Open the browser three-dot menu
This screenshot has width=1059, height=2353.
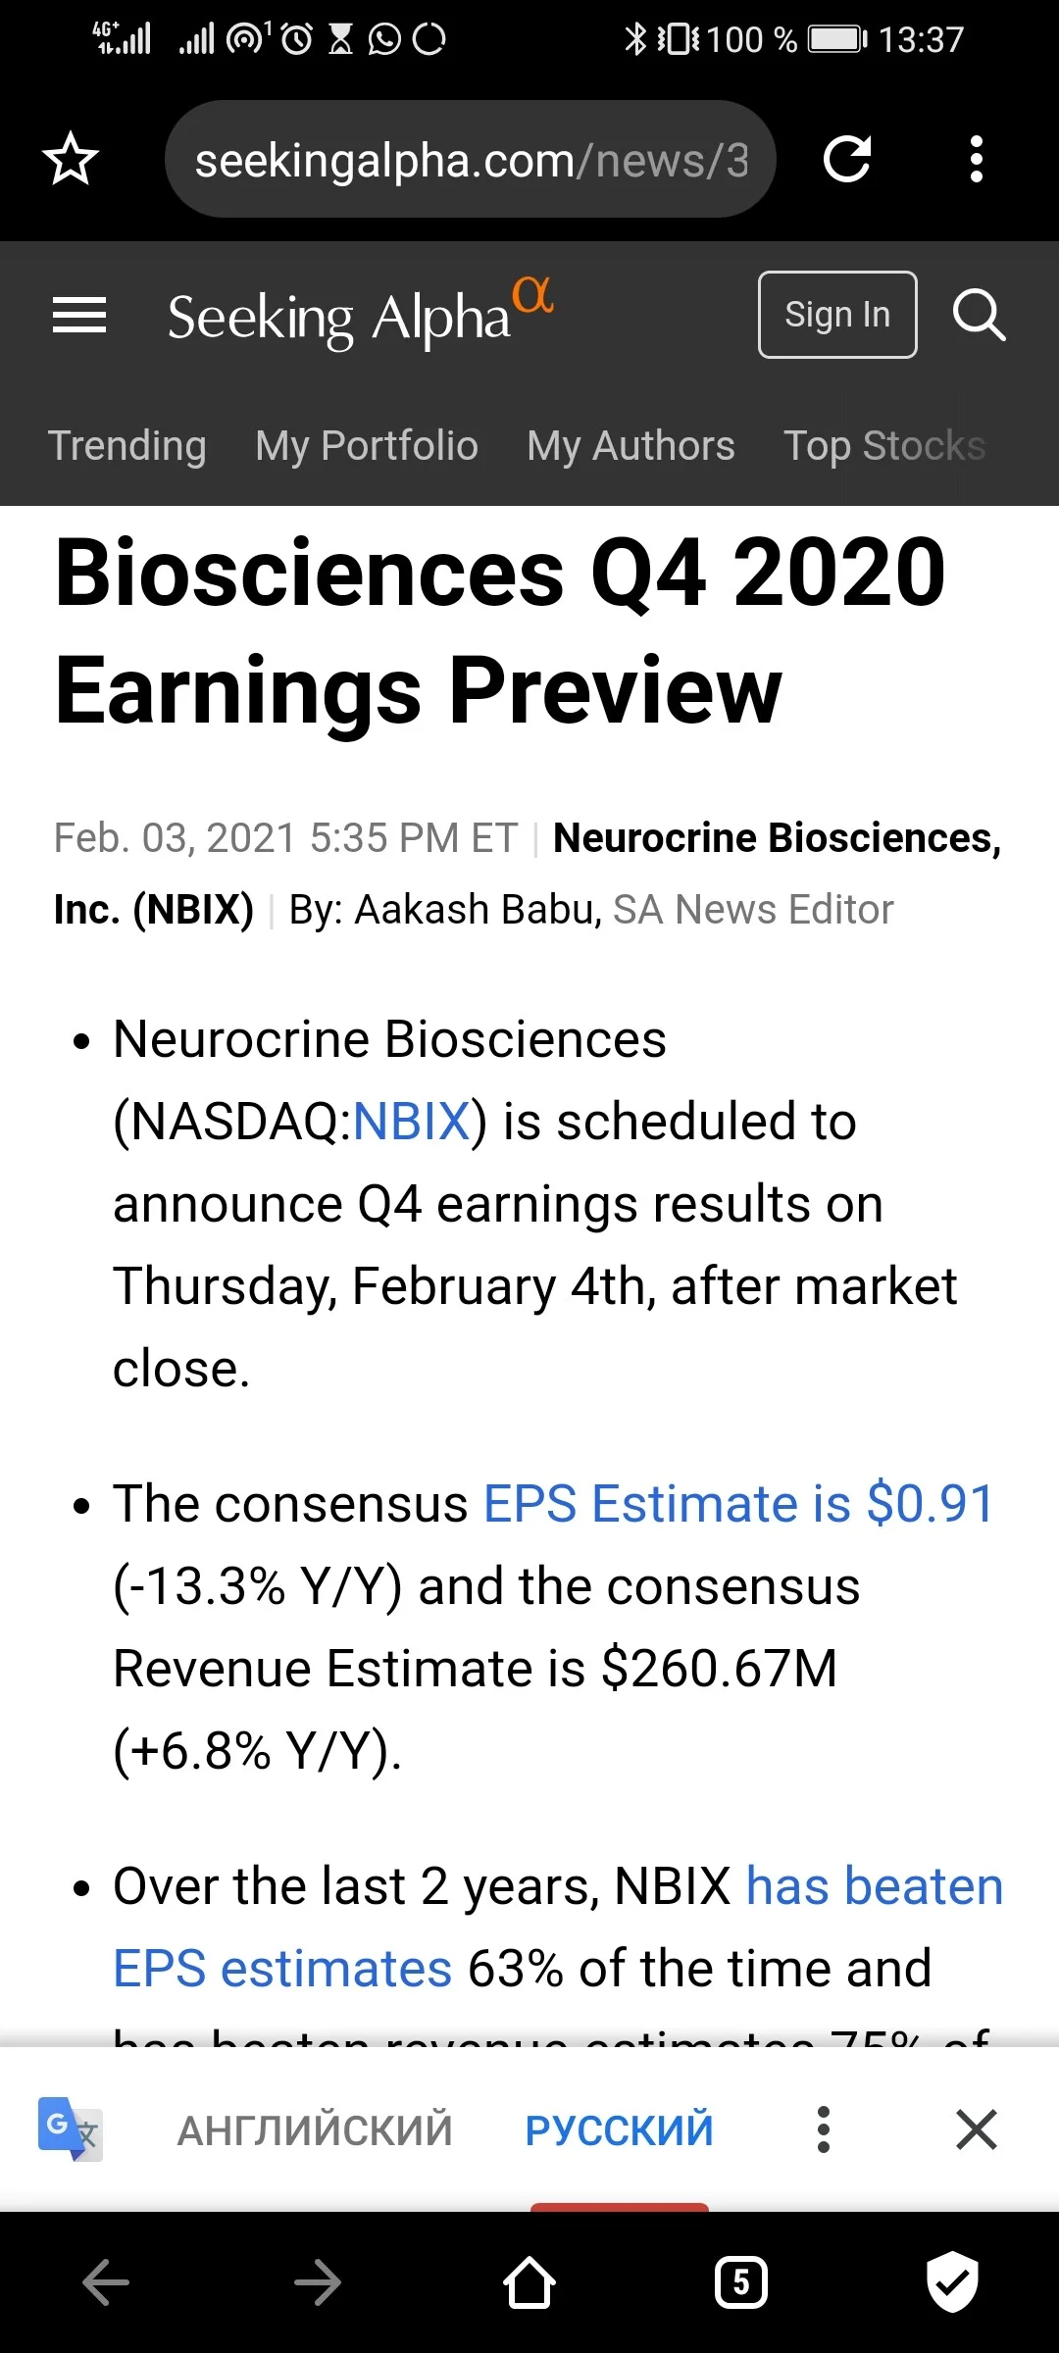[x=976, y=159]
